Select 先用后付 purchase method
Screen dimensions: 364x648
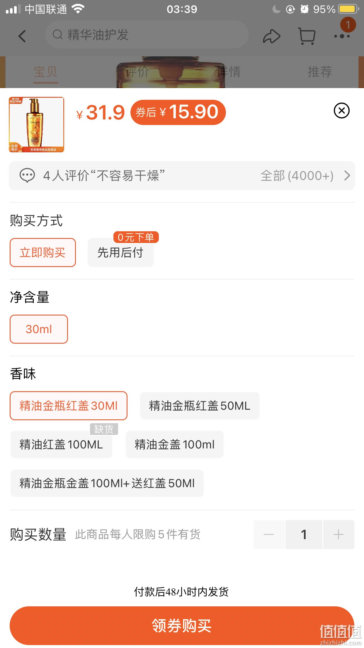tap(120, 252)
